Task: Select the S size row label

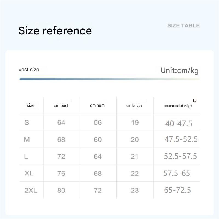Action: tap(27, 122)
